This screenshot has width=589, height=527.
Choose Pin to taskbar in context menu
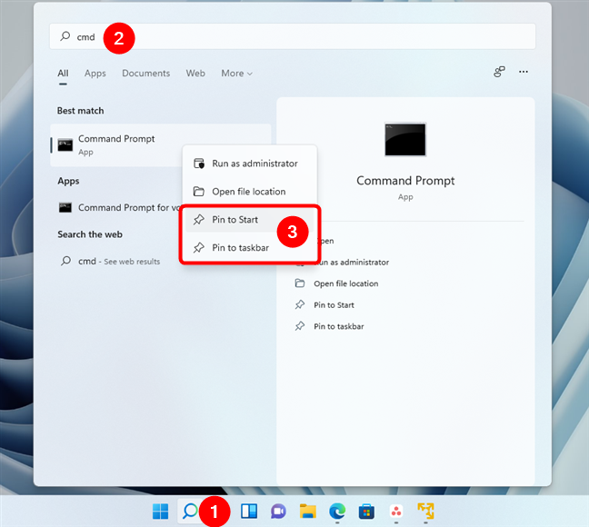pyautogui.click(x=250, y=248)
